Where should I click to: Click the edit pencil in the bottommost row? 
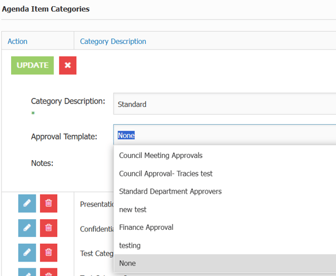click(x=27, y=272)
